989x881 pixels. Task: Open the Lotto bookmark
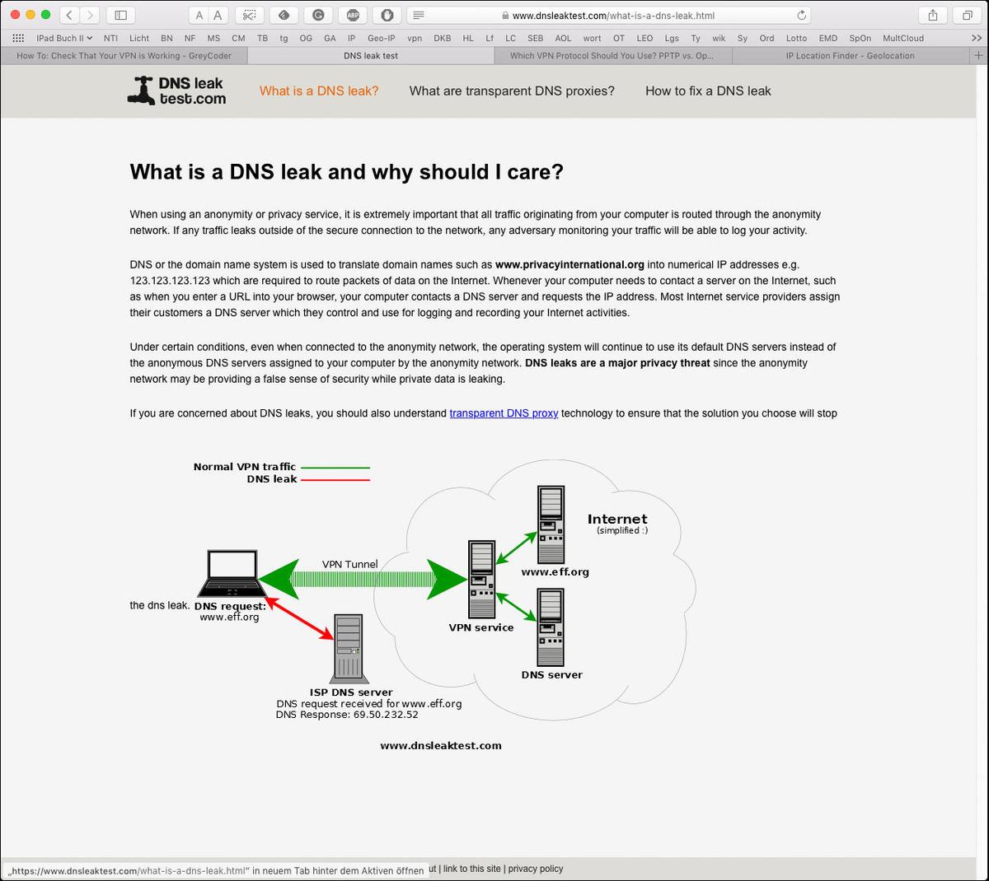pos(796,38)
